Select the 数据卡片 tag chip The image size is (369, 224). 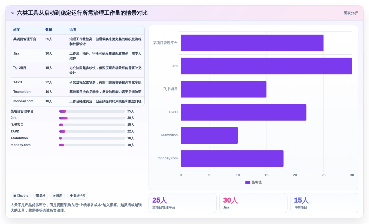78,195
